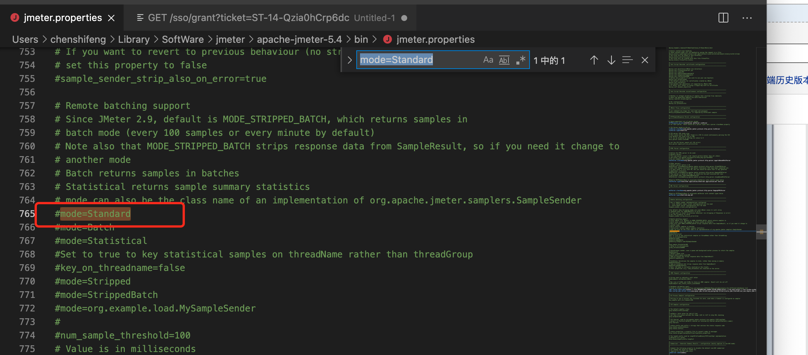Click line number 772 in the gutter
Screen dimensions: 808x355
[x=27, y=308]
